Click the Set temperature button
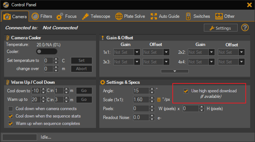 pyautogui.click(x=81, y=60)
